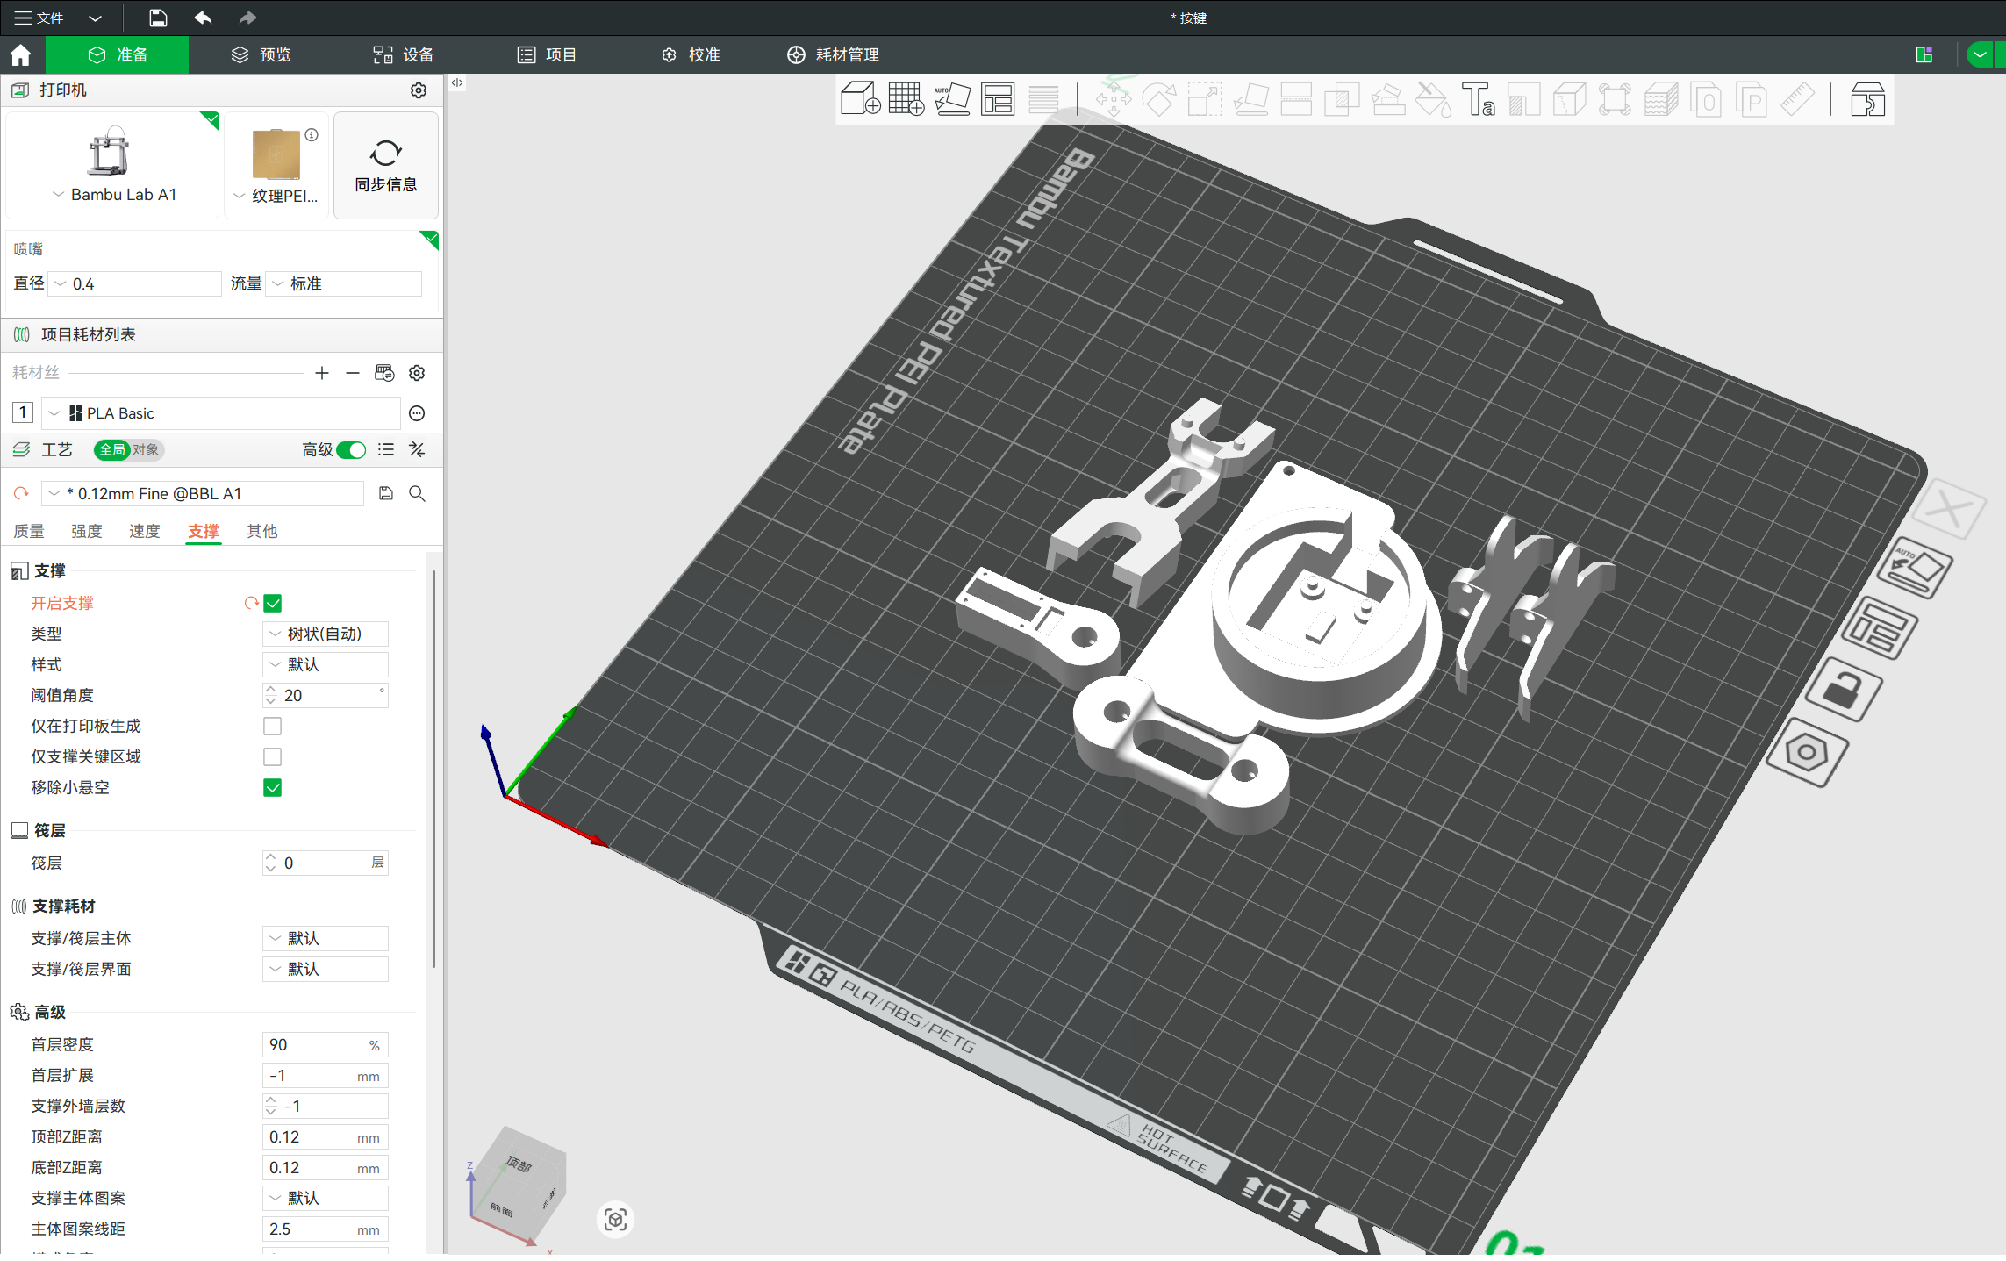Open the assembly view icon in toolbar
Image resolution: width=2006 pixels, height=1261 pixels.
pyautogui.click(x=1867, y=99)
